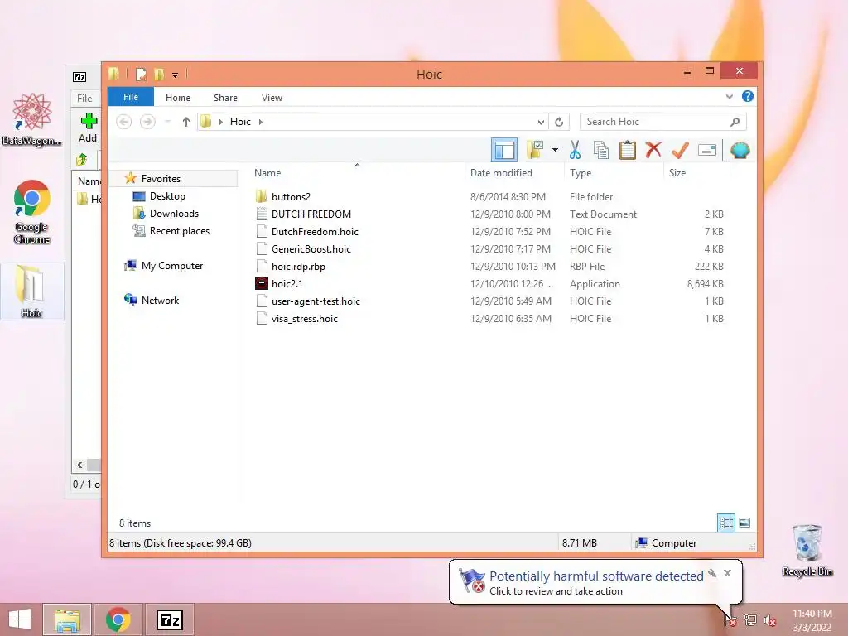Click the Rename toolbar icon
The height and width of the screenshot is (636, 848).
[x=707, y=150]
